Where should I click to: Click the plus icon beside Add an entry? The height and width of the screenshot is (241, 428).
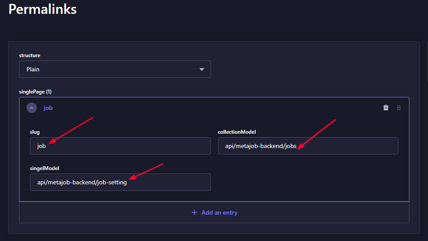pos(194,212)
